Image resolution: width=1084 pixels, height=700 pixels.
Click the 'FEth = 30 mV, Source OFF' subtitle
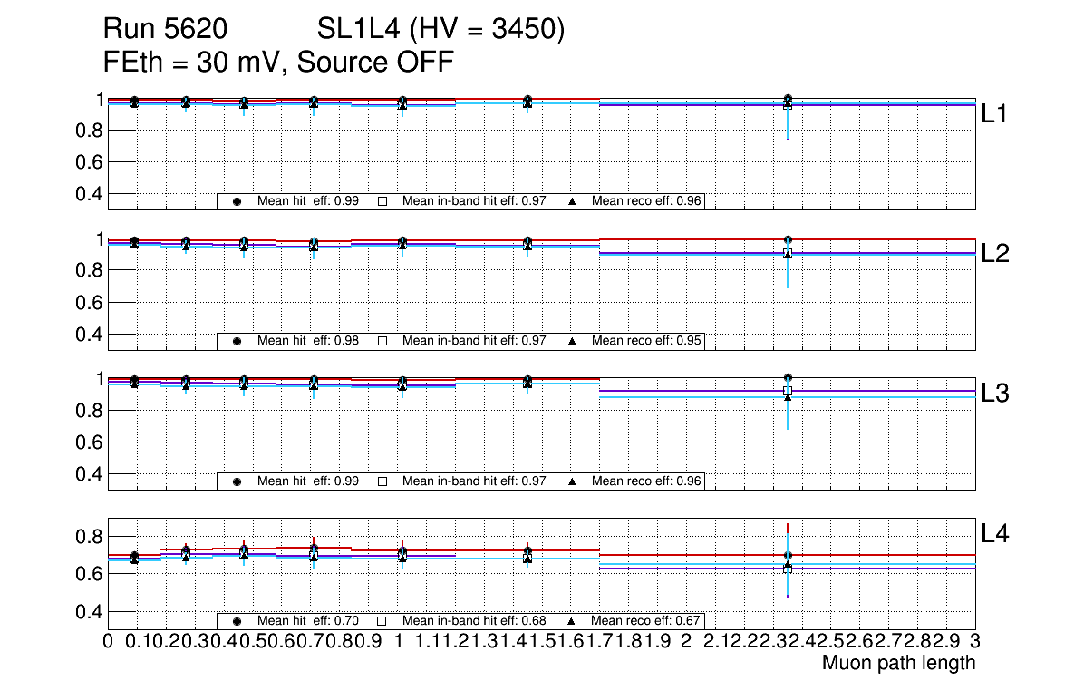point(278,62)
